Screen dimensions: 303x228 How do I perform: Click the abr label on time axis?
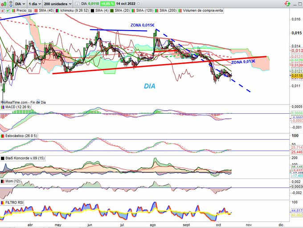pos(30,225)
